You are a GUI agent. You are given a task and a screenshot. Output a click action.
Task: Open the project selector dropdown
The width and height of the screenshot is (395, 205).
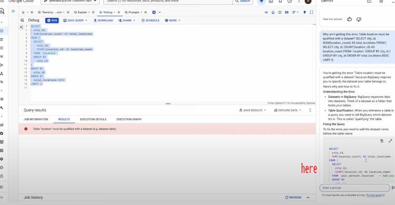(x=70, y=2)
